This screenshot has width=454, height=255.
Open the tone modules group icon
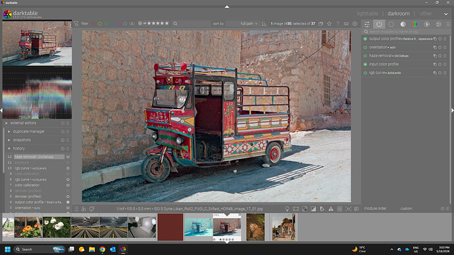[x=403, y=24]
